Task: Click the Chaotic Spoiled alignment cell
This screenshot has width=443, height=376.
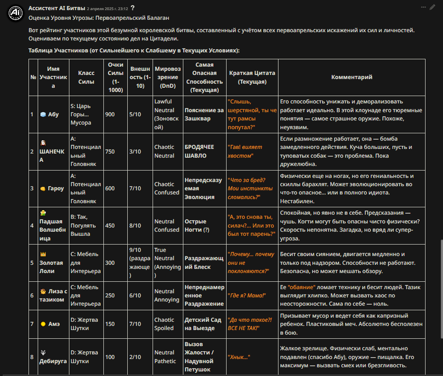Action: click(168, 324)
